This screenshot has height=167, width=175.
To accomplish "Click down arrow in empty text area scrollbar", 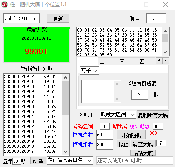I will point(117,98).
